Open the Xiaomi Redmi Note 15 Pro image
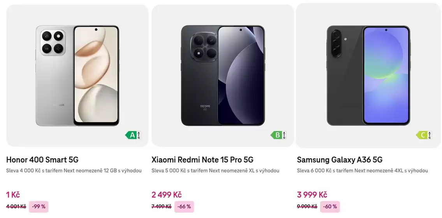This screenshot has width=442, height=218. pyautogui.click(x=223, y=76)
